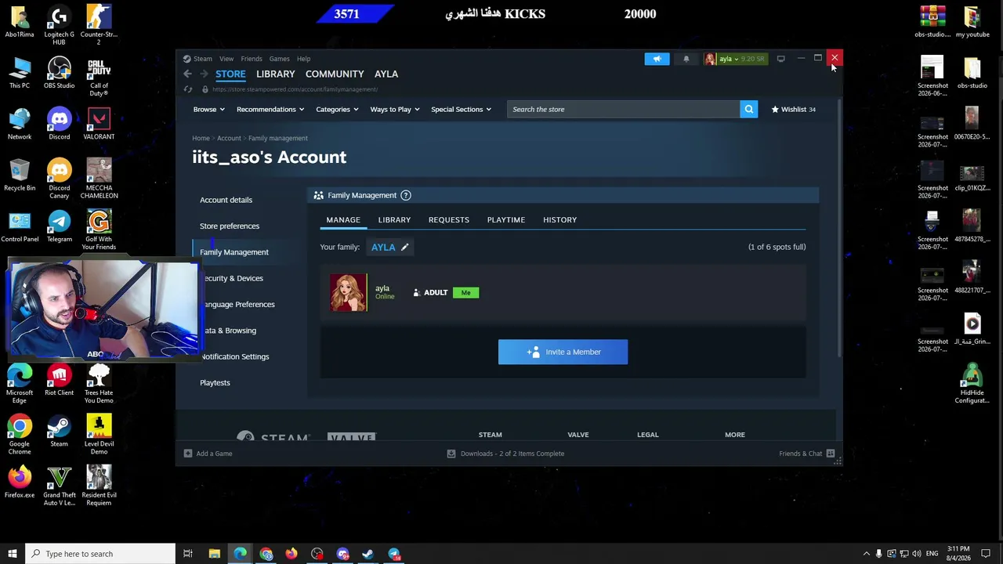Open Steam notifications bell
Image resolution: width=1003 pixels, height=564 pixels.
(686, 59)
